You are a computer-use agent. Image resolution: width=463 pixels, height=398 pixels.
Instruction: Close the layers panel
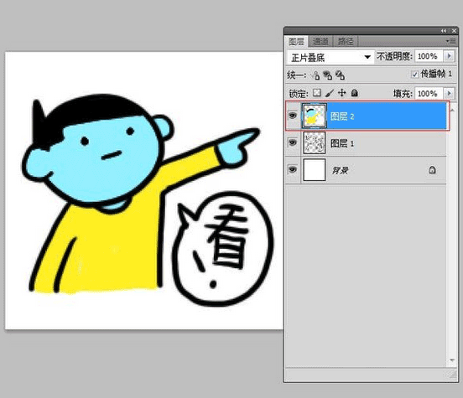[454, 31]
